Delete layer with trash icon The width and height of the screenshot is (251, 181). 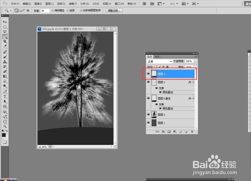click(192, 132)
